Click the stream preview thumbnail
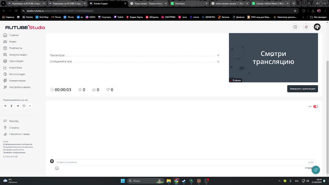This screenshot has width=329, height=185. pos(273,58)
